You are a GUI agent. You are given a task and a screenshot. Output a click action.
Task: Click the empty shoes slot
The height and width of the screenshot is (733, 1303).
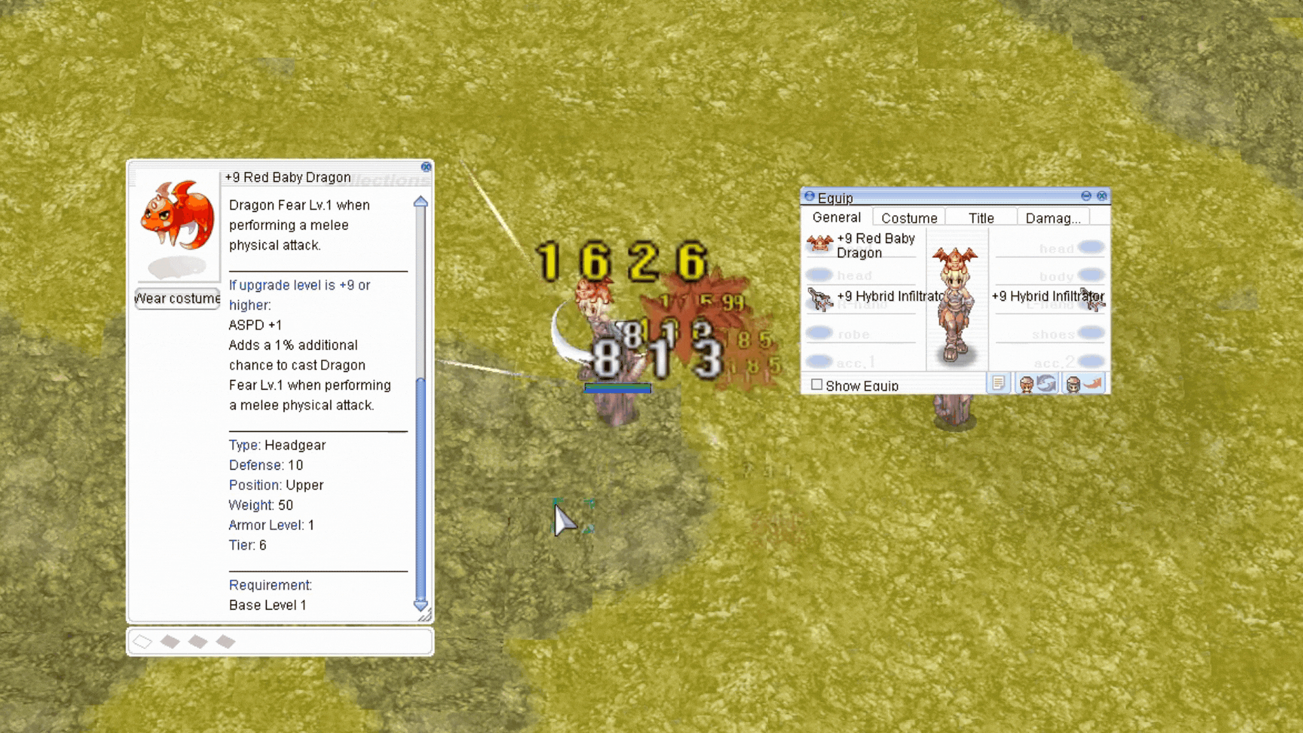coord(1091,333)
